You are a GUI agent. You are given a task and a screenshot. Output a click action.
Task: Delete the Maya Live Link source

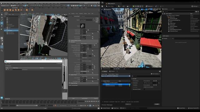(x=129, y=76)
